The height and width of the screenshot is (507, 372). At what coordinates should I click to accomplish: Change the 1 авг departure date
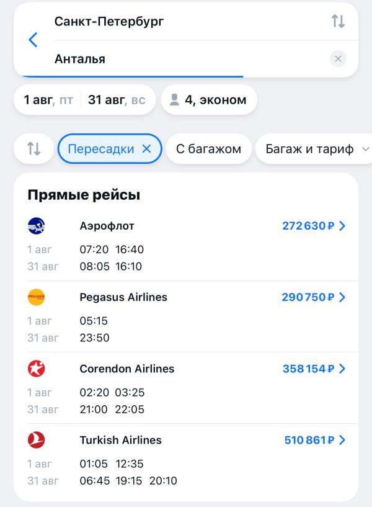click(48, 100)
